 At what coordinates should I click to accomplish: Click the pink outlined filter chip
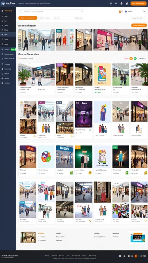pos(126,59)
